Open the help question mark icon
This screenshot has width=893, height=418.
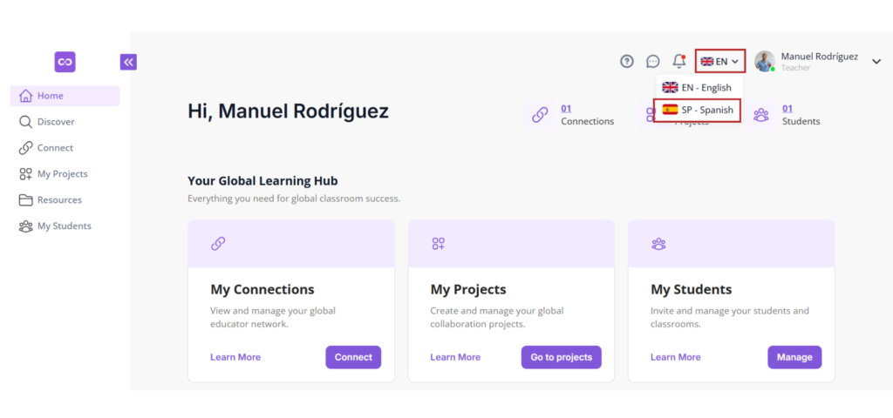pos(626,62)
